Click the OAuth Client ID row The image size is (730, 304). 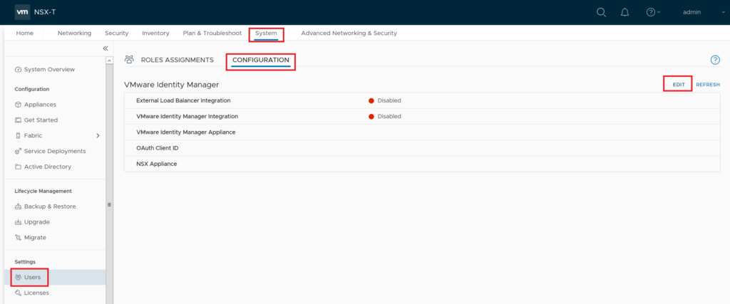coord(422,148)
